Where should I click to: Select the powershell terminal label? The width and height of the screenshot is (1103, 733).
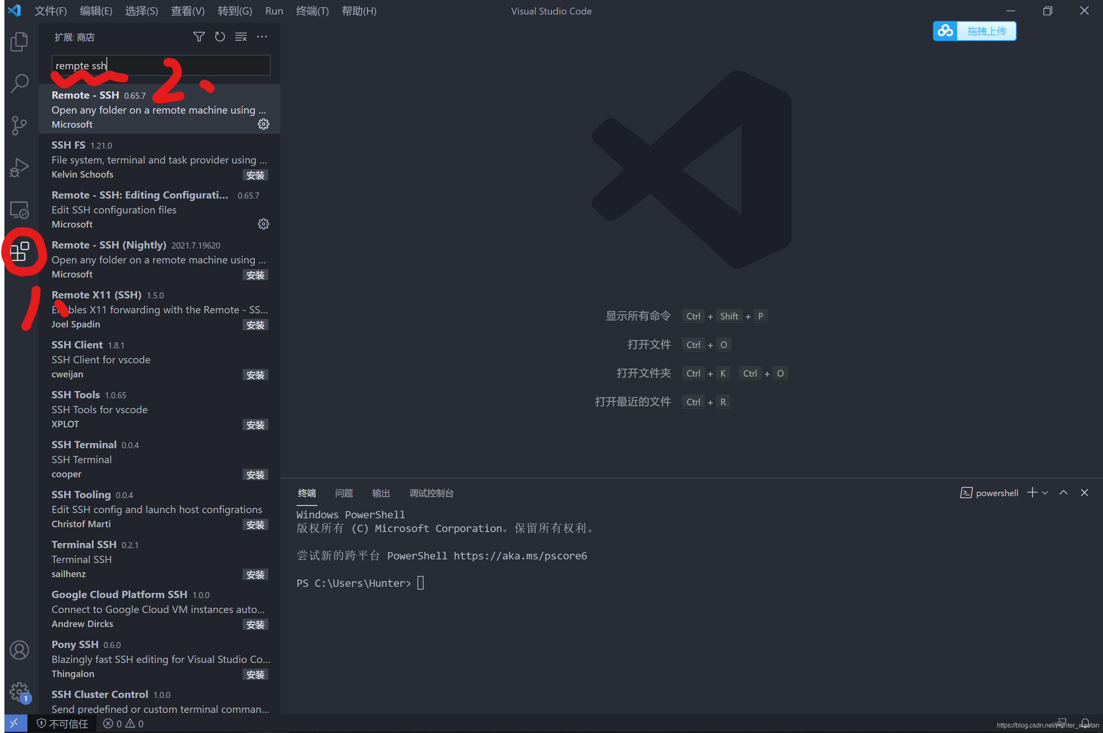pos(989,493)
